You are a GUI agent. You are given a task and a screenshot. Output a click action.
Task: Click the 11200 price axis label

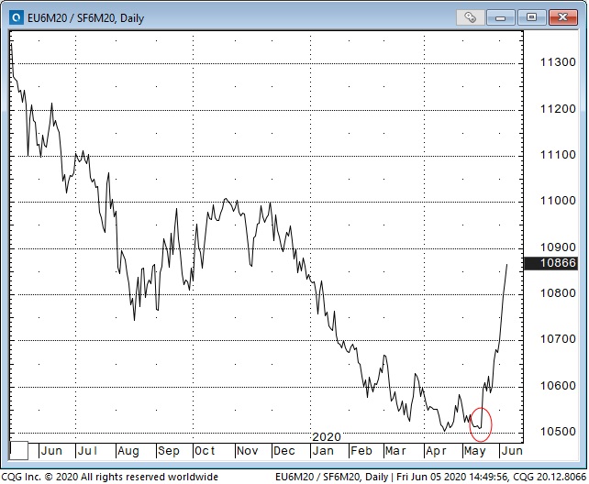click(x=558, y=109)
